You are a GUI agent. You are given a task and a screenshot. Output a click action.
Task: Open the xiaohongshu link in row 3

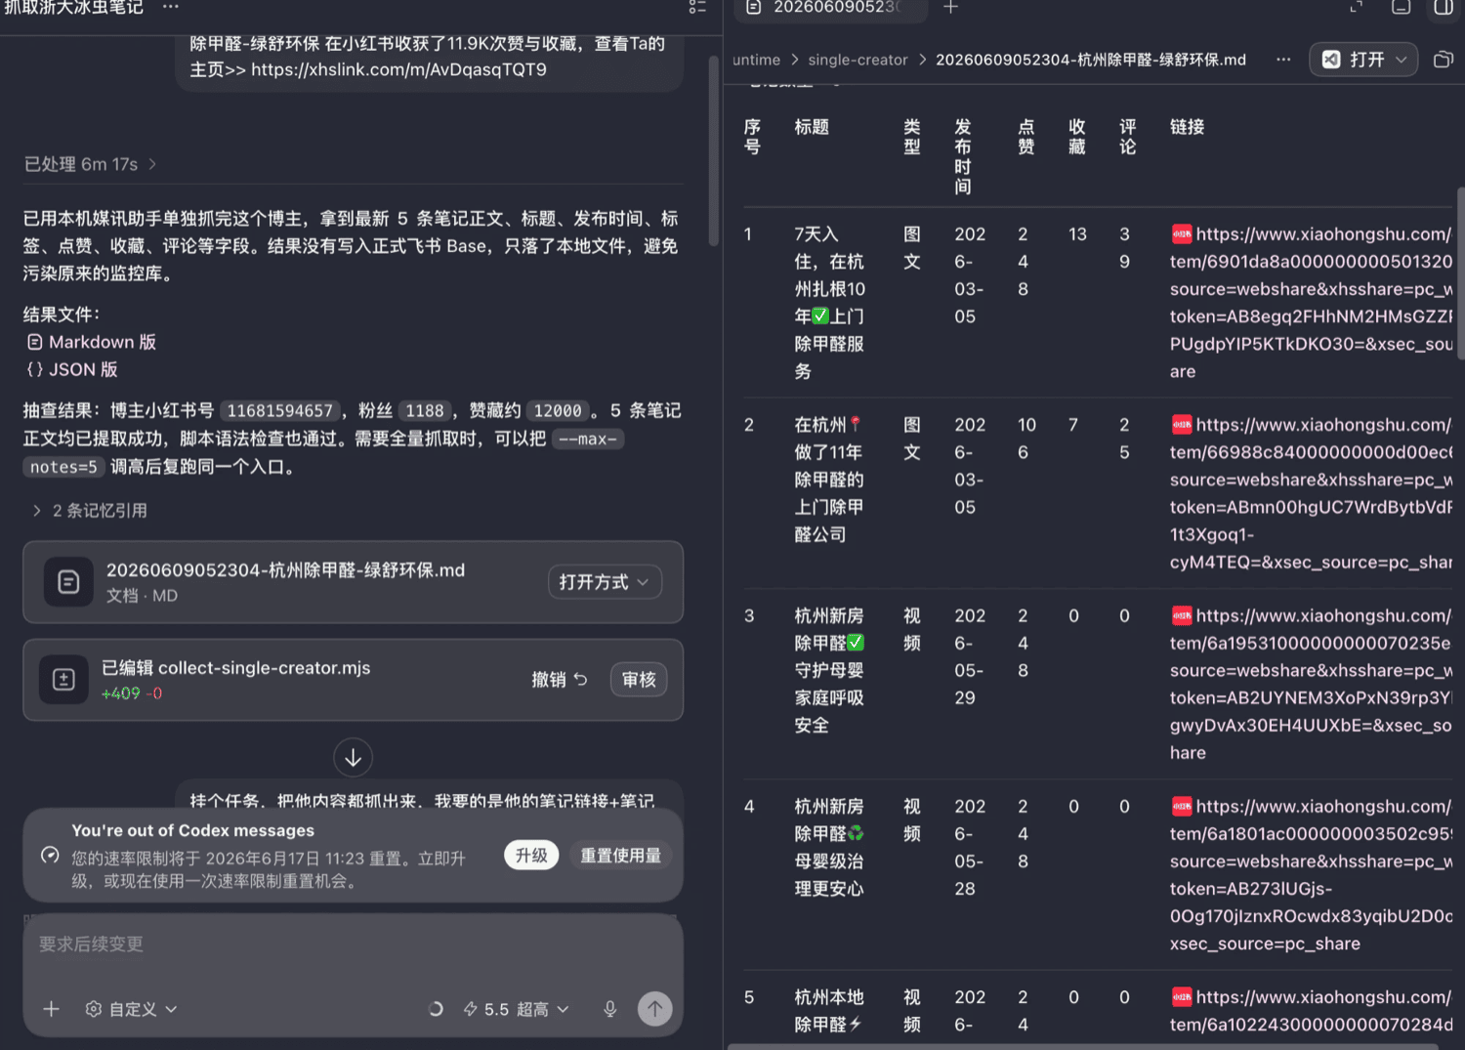1311,684
